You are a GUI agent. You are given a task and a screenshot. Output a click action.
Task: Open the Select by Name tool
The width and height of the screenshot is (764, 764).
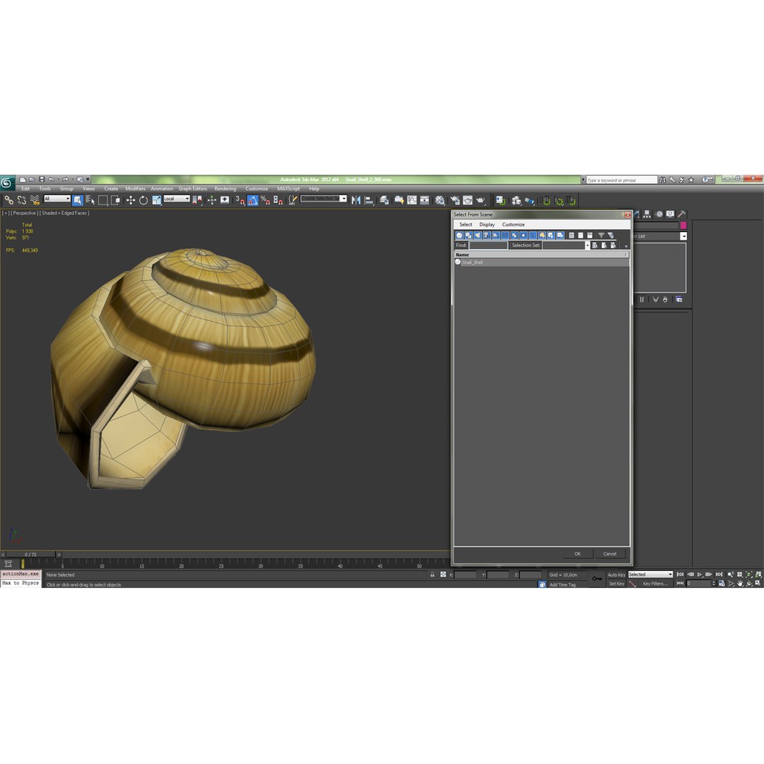click(90, 199)
